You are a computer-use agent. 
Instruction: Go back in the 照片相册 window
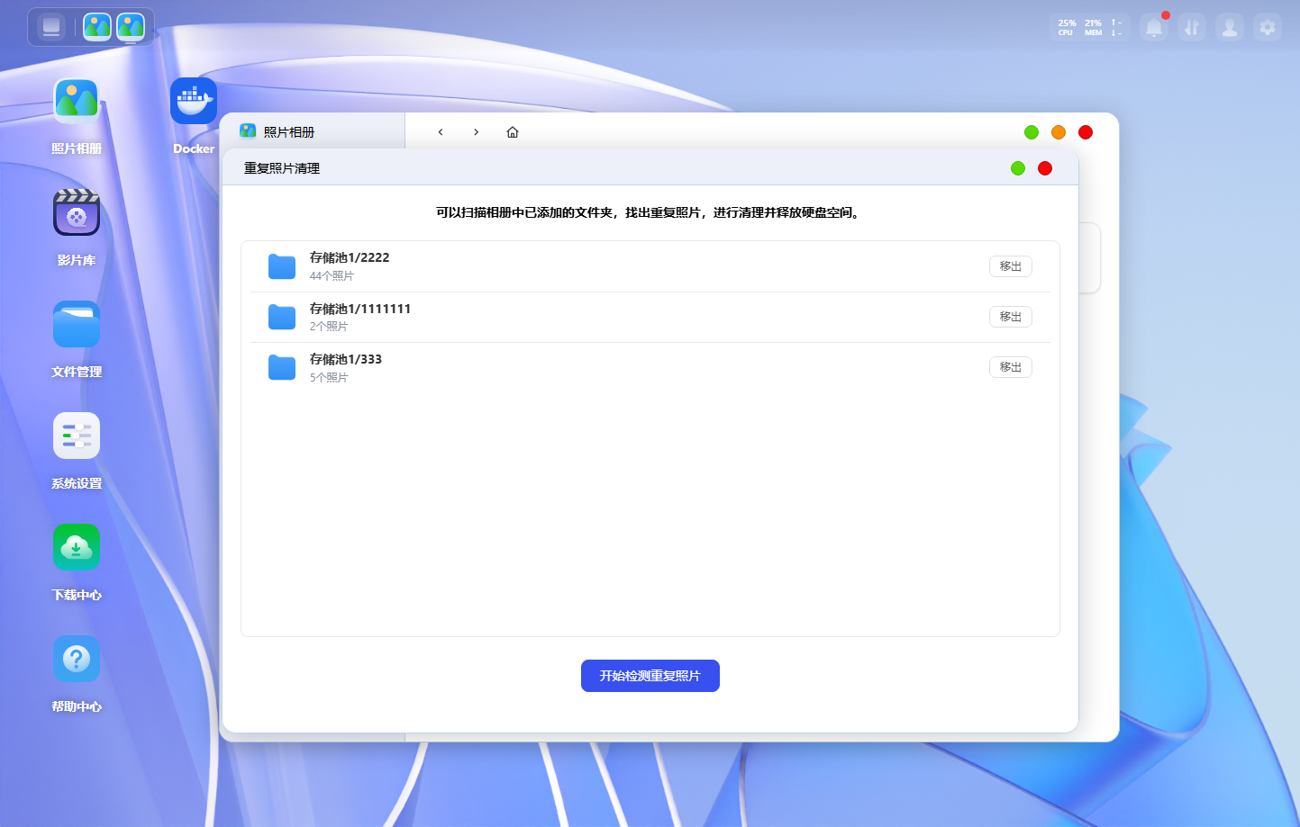point(441,132)
